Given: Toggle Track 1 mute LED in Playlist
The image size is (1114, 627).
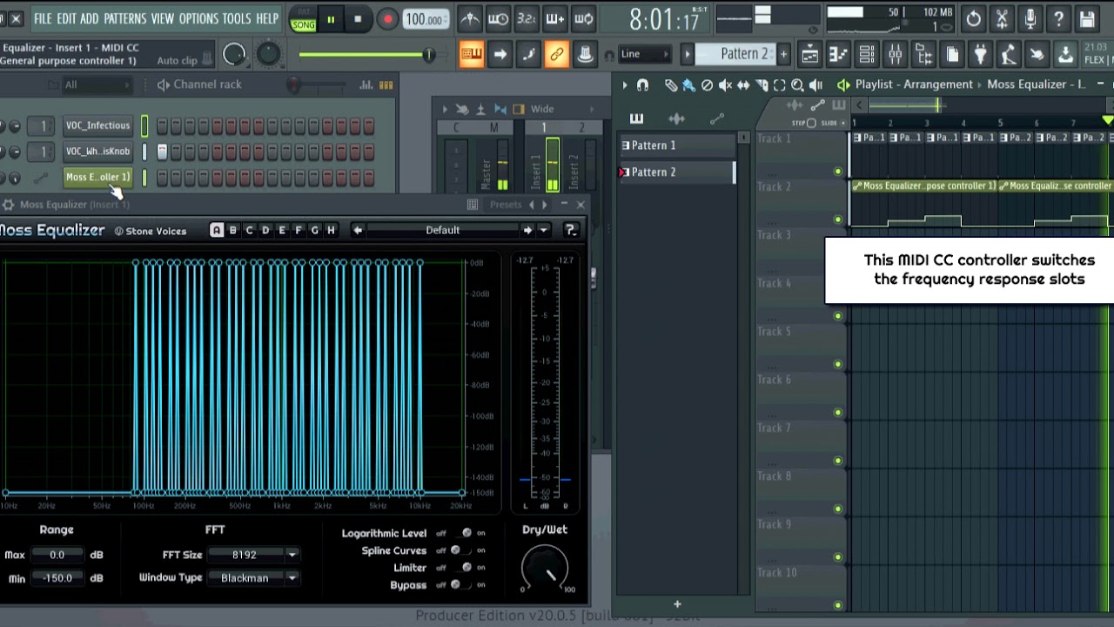Looking at the screenshot, I should (838, 172).
